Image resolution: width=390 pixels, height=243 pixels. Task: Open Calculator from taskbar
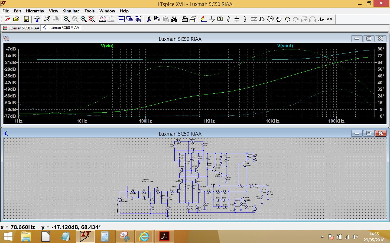click(x=105, y=237)
